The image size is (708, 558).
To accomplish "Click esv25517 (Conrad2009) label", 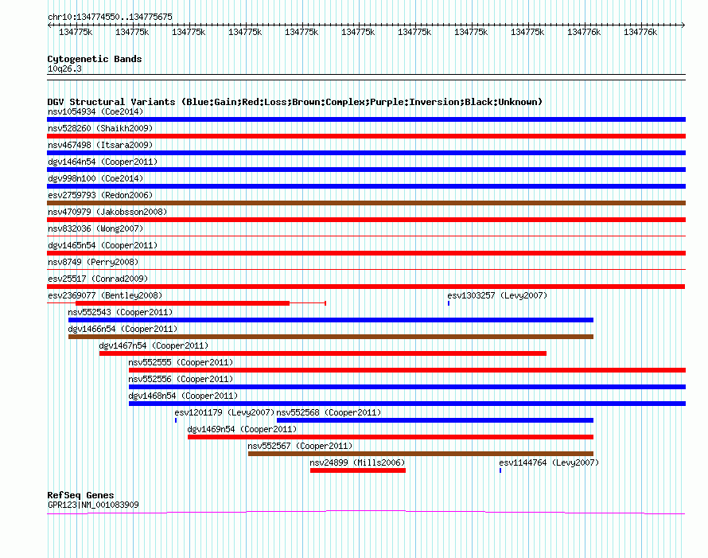I will [98, 279].
